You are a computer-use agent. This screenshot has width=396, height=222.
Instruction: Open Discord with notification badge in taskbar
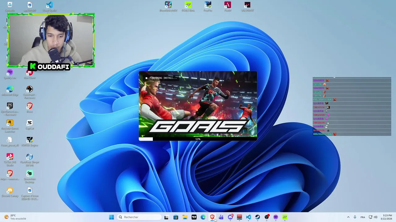click(x=230, y=217)
